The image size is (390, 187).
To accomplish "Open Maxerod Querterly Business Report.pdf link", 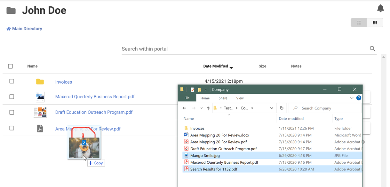I will 95,97.
